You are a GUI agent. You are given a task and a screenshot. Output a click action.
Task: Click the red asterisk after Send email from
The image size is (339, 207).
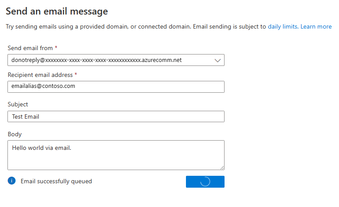coord(56,47)
